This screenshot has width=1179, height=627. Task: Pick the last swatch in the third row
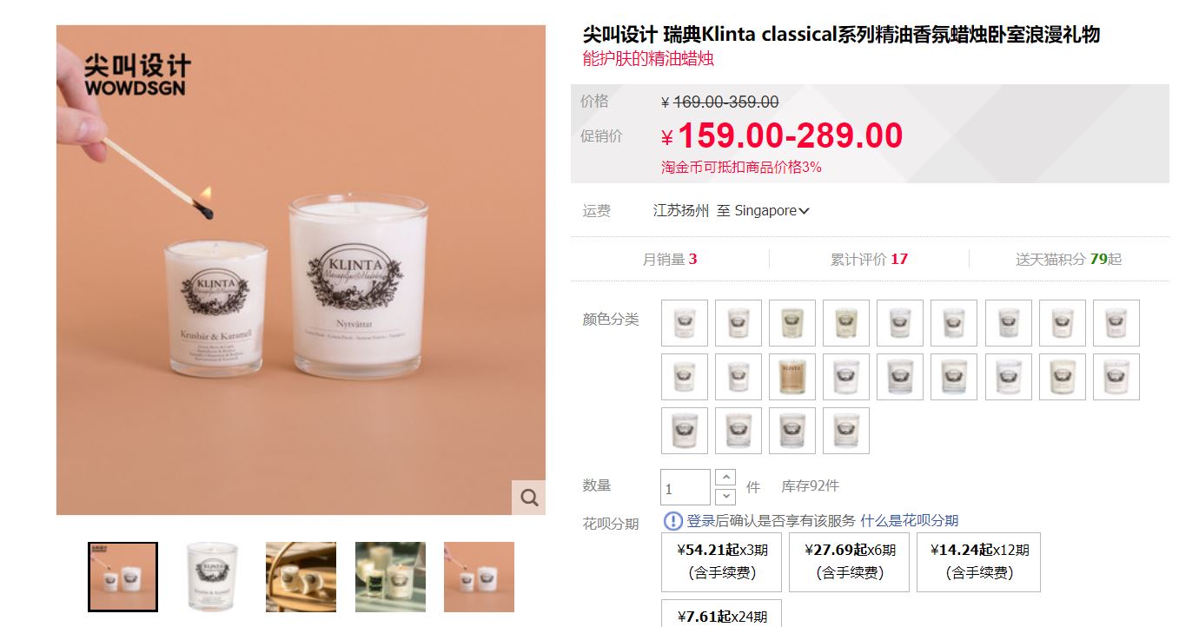point(846,431)
